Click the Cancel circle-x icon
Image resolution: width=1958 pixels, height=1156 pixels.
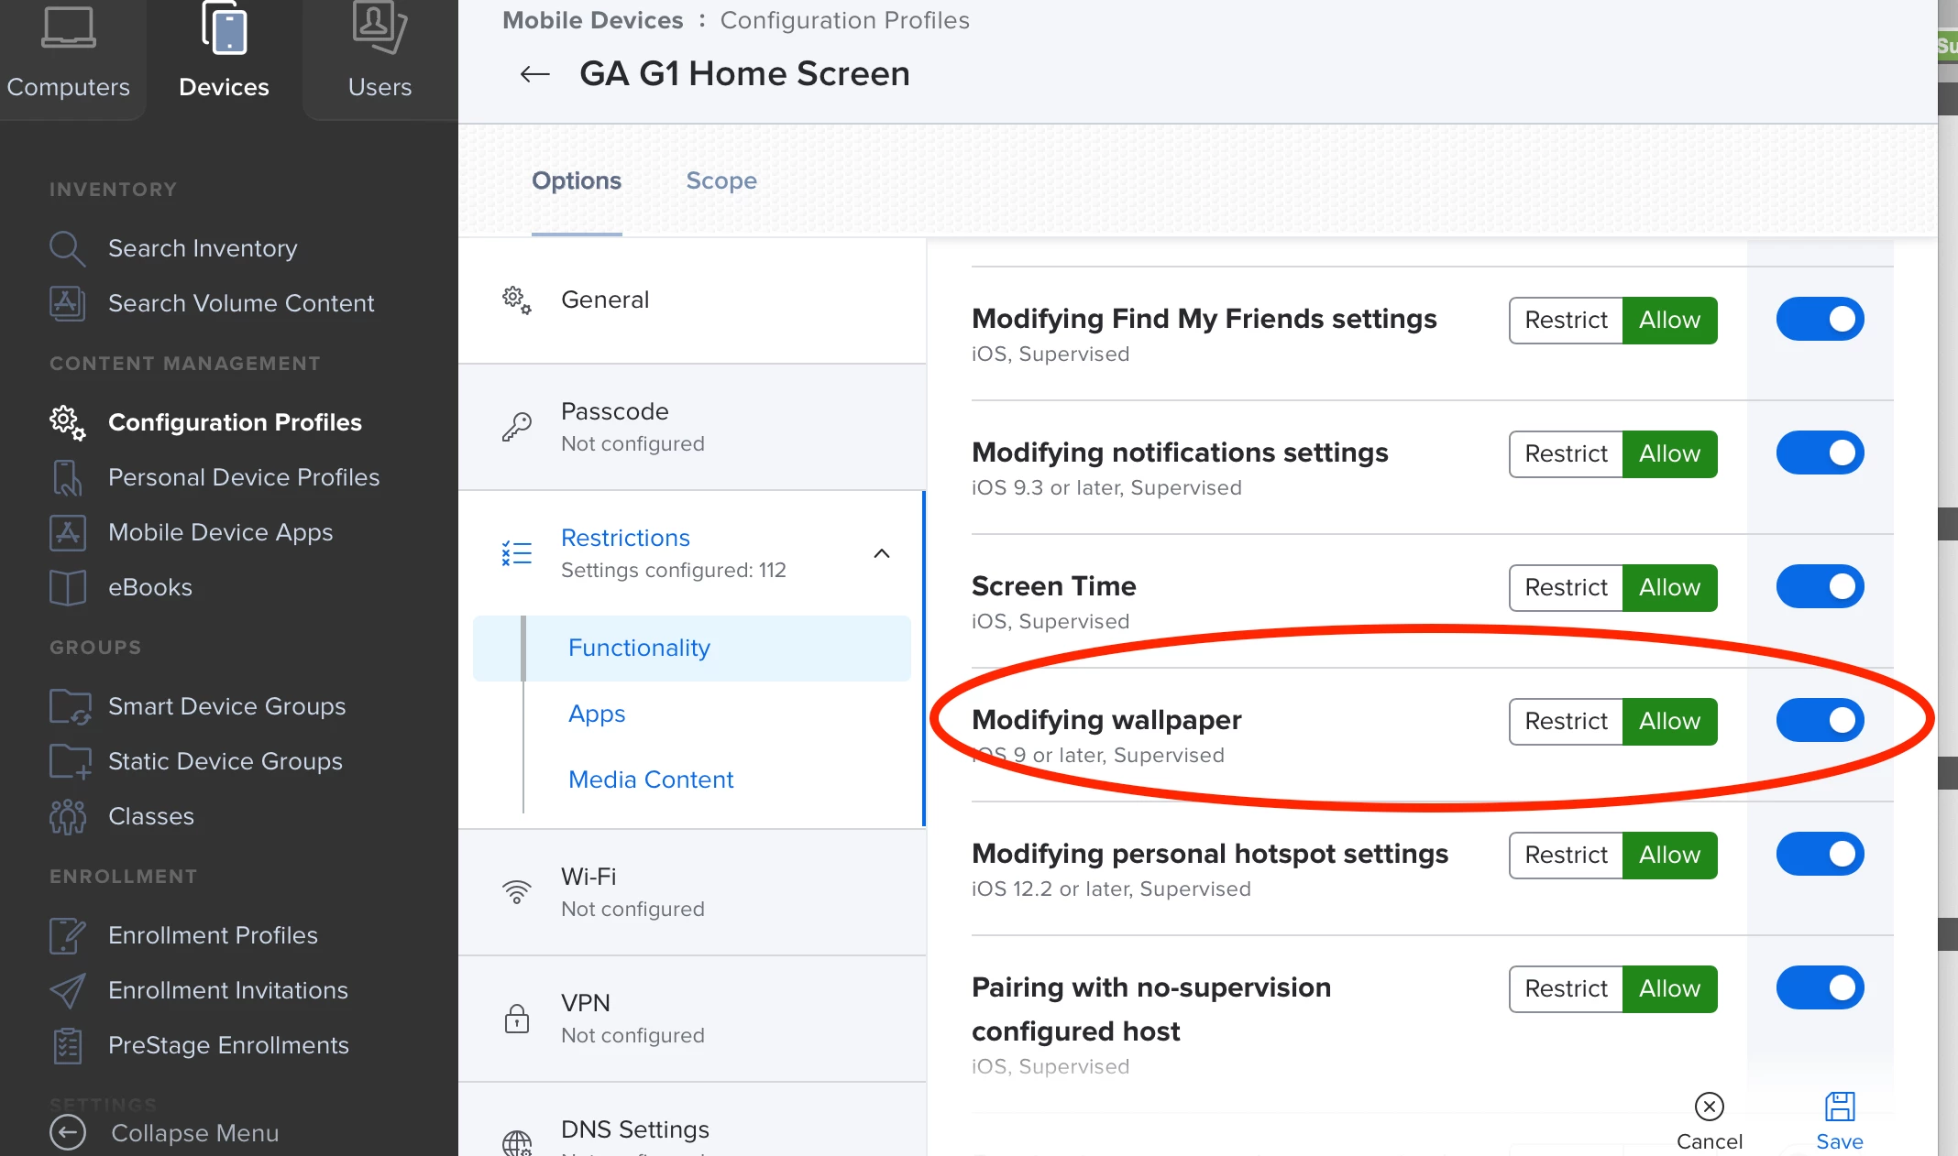(1709, 1107)
